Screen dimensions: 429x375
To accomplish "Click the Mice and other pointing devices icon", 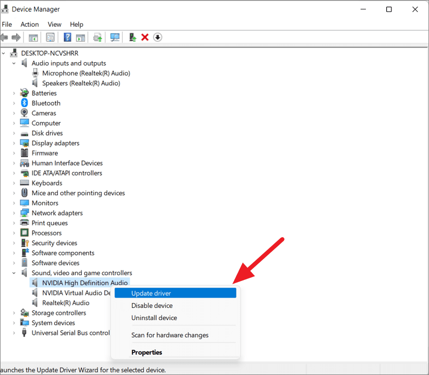I will [25, 193].
